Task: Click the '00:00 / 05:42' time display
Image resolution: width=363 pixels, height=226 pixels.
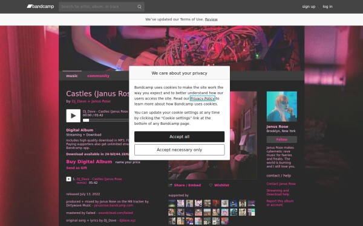Action: pyautogui.click(x=93, y=115)
